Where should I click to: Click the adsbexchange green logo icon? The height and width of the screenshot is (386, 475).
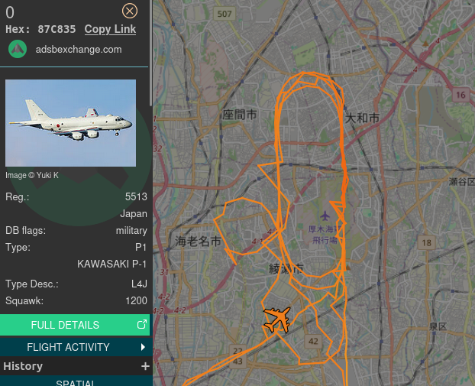pos(18,49)
